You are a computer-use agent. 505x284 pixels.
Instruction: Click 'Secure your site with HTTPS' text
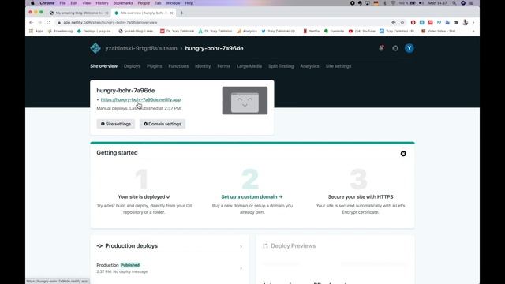[x=361, y=196]
